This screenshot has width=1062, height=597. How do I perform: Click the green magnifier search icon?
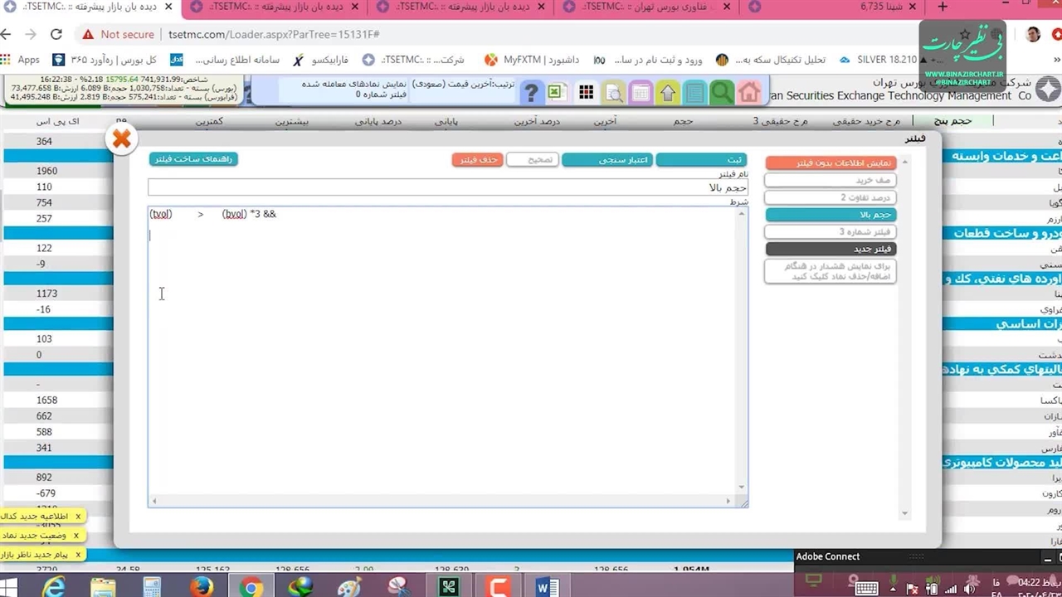[721, 92]
